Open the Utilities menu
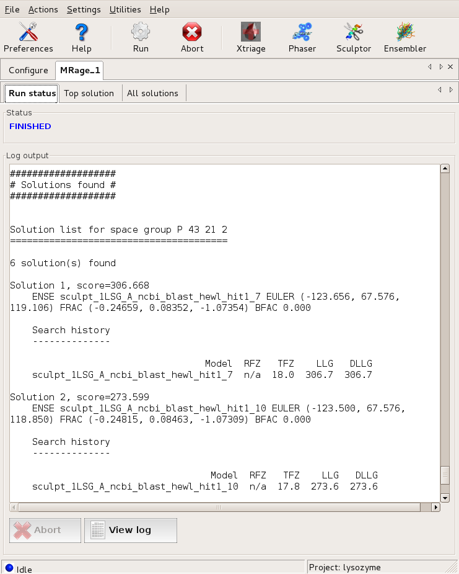Viewport: 459px width, 574px height. [125, 9]
